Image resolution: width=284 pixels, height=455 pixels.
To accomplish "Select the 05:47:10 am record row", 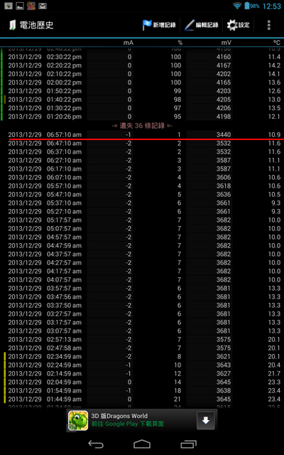I will [x=142, y=194].
